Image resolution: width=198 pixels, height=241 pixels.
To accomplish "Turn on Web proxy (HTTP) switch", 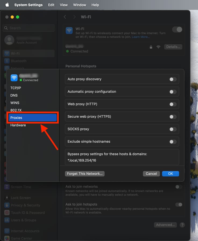I will tap(173, 104).
